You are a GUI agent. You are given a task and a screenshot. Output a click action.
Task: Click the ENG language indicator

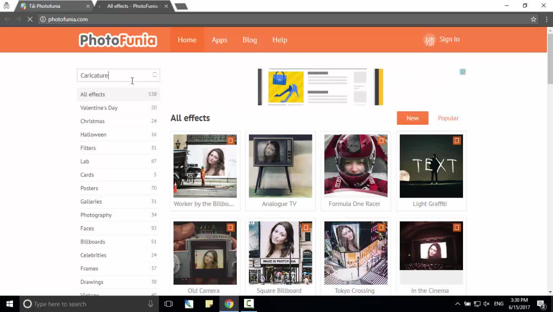[499, 304]
